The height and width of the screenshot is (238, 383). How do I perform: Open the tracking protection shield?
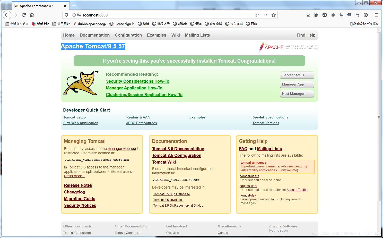point(66,15)
